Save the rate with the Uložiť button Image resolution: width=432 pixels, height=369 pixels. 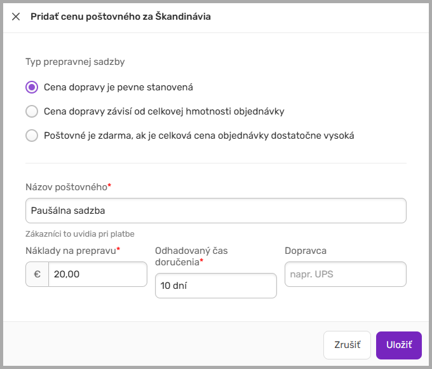[399, 344]
